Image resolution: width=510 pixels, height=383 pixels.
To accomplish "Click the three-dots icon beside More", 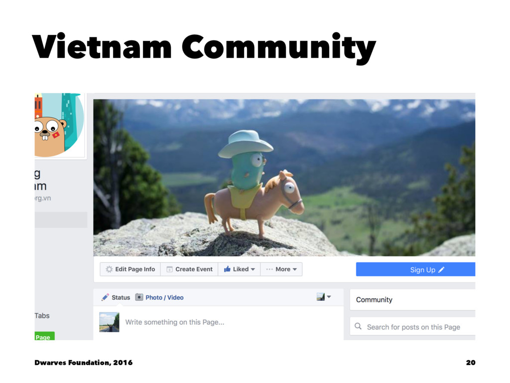I will click(269, 269).
